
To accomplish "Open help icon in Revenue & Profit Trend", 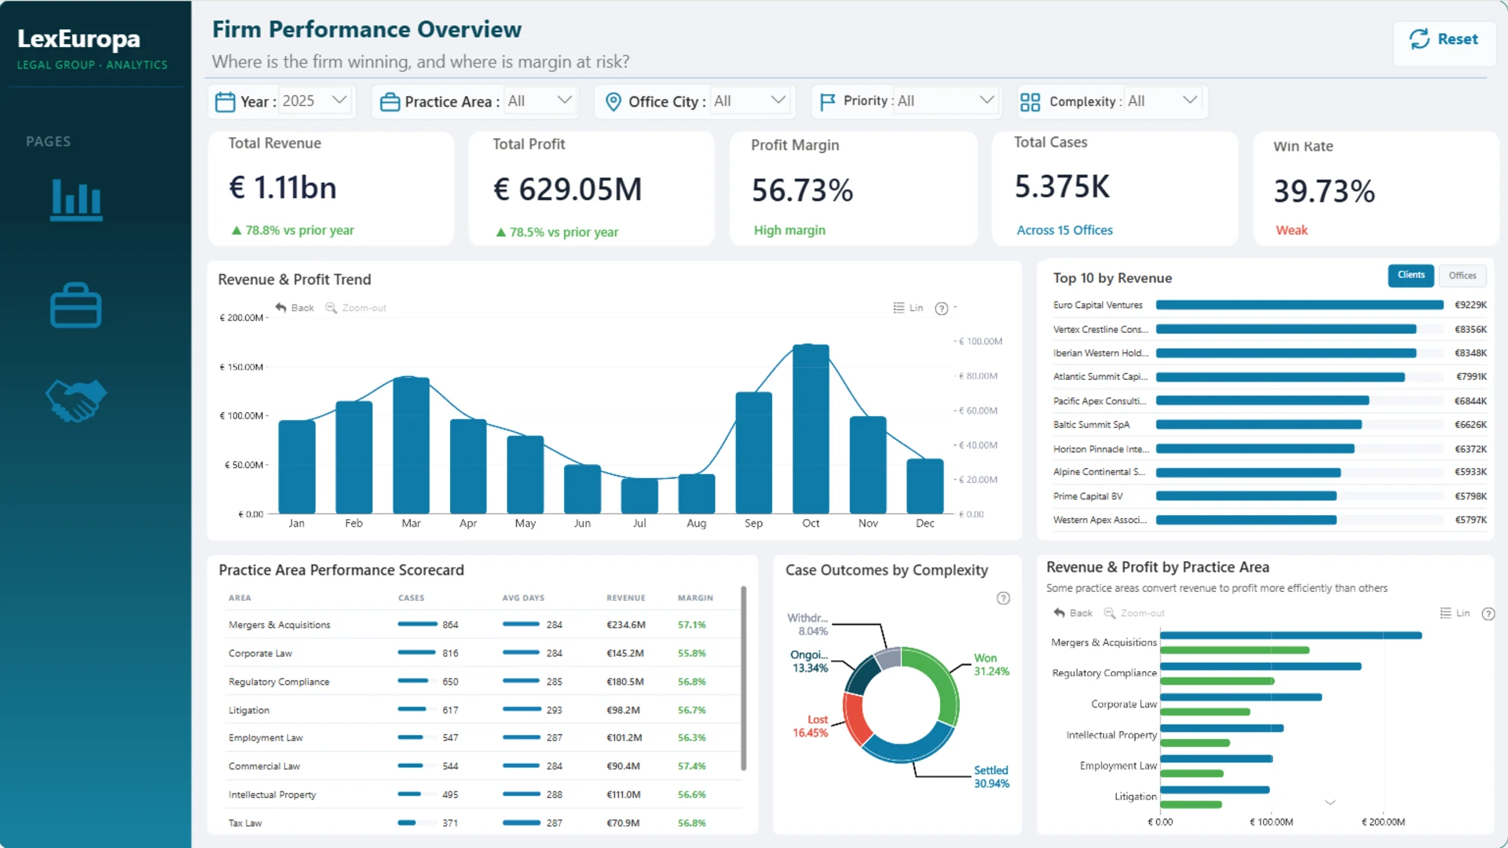I will [x=942, y=309].
